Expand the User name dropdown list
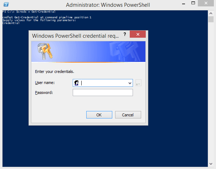Image resolution: width=216 pixels, height=169 pixels. [130, 83]
